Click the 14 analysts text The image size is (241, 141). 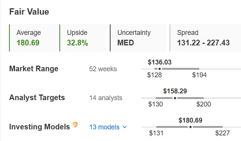point(106,98)
